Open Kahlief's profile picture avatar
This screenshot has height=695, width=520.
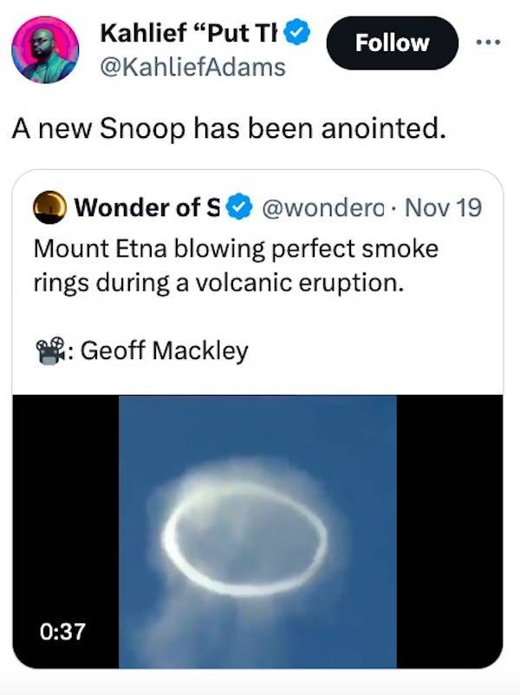[x=45, y=49]
